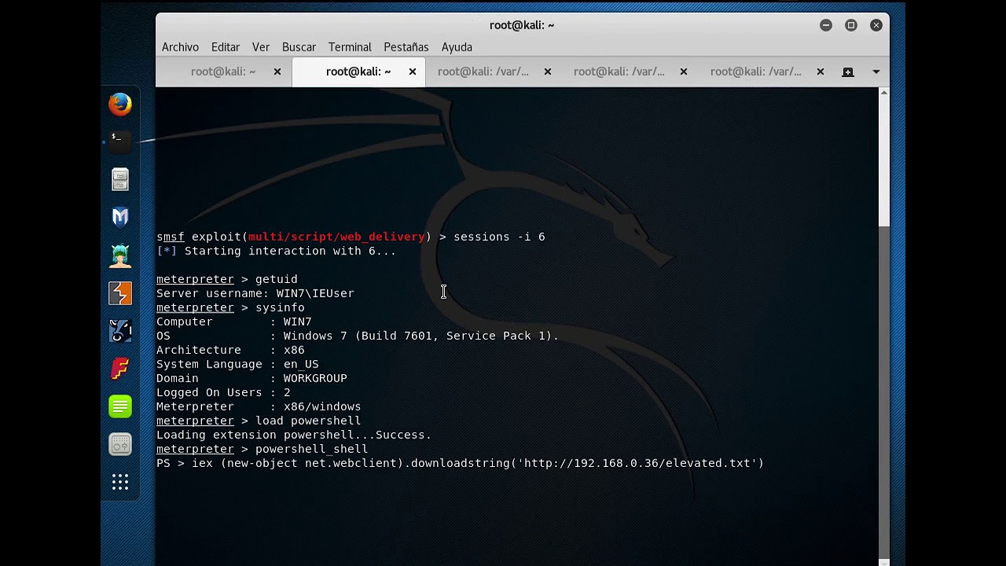Click the System Language 'en_US' value
The height and width of the screenshot is (566, 1006).
pyautogui.click(x=301, y=364)
